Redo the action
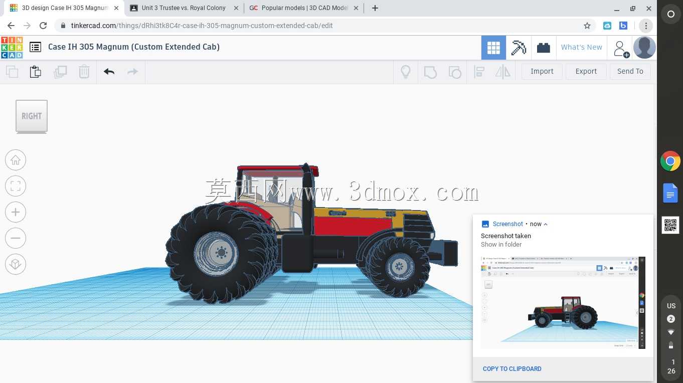Image resolution: width=683 pixels, height=383 pixels. (x=132, y=72)
